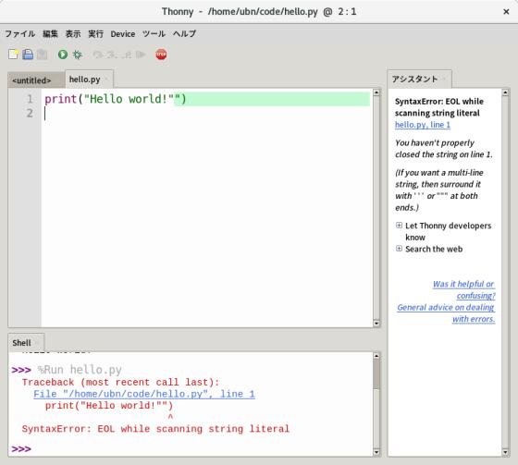Open the ファイル menu
518x465 pixels.
pyautogui.click(x=20, y=33)
